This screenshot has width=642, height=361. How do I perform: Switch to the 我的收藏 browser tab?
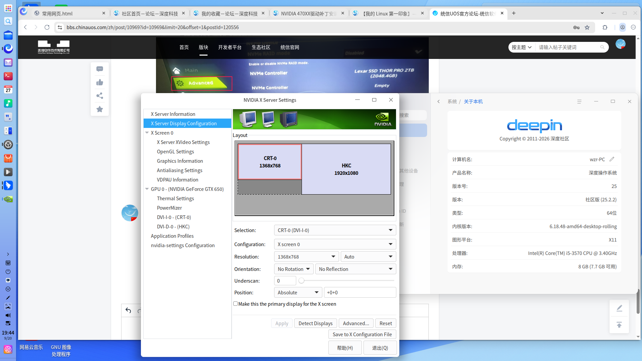coord(230,13)
